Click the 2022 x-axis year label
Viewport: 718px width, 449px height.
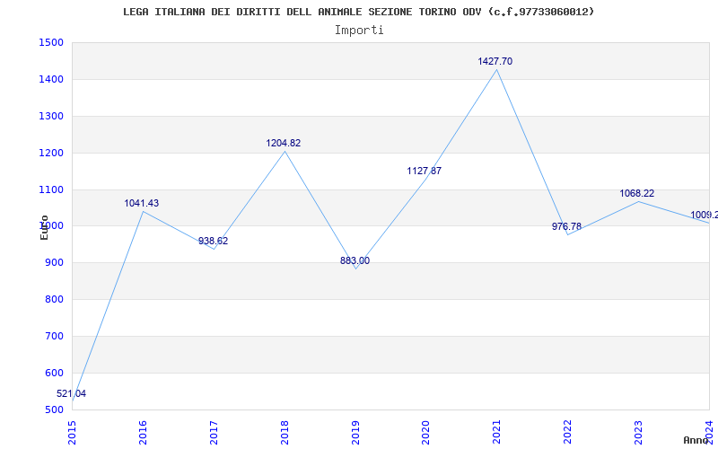[x=568, y=432]
